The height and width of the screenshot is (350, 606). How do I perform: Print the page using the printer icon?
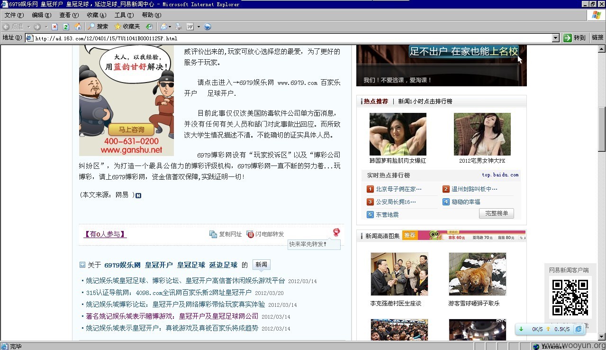pyautogui.click(x=179, y=27)
